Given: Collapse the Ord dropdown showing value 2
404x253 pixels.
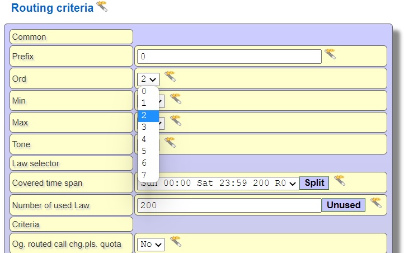Looking at the screenshot, I should [x=148, y=79].
